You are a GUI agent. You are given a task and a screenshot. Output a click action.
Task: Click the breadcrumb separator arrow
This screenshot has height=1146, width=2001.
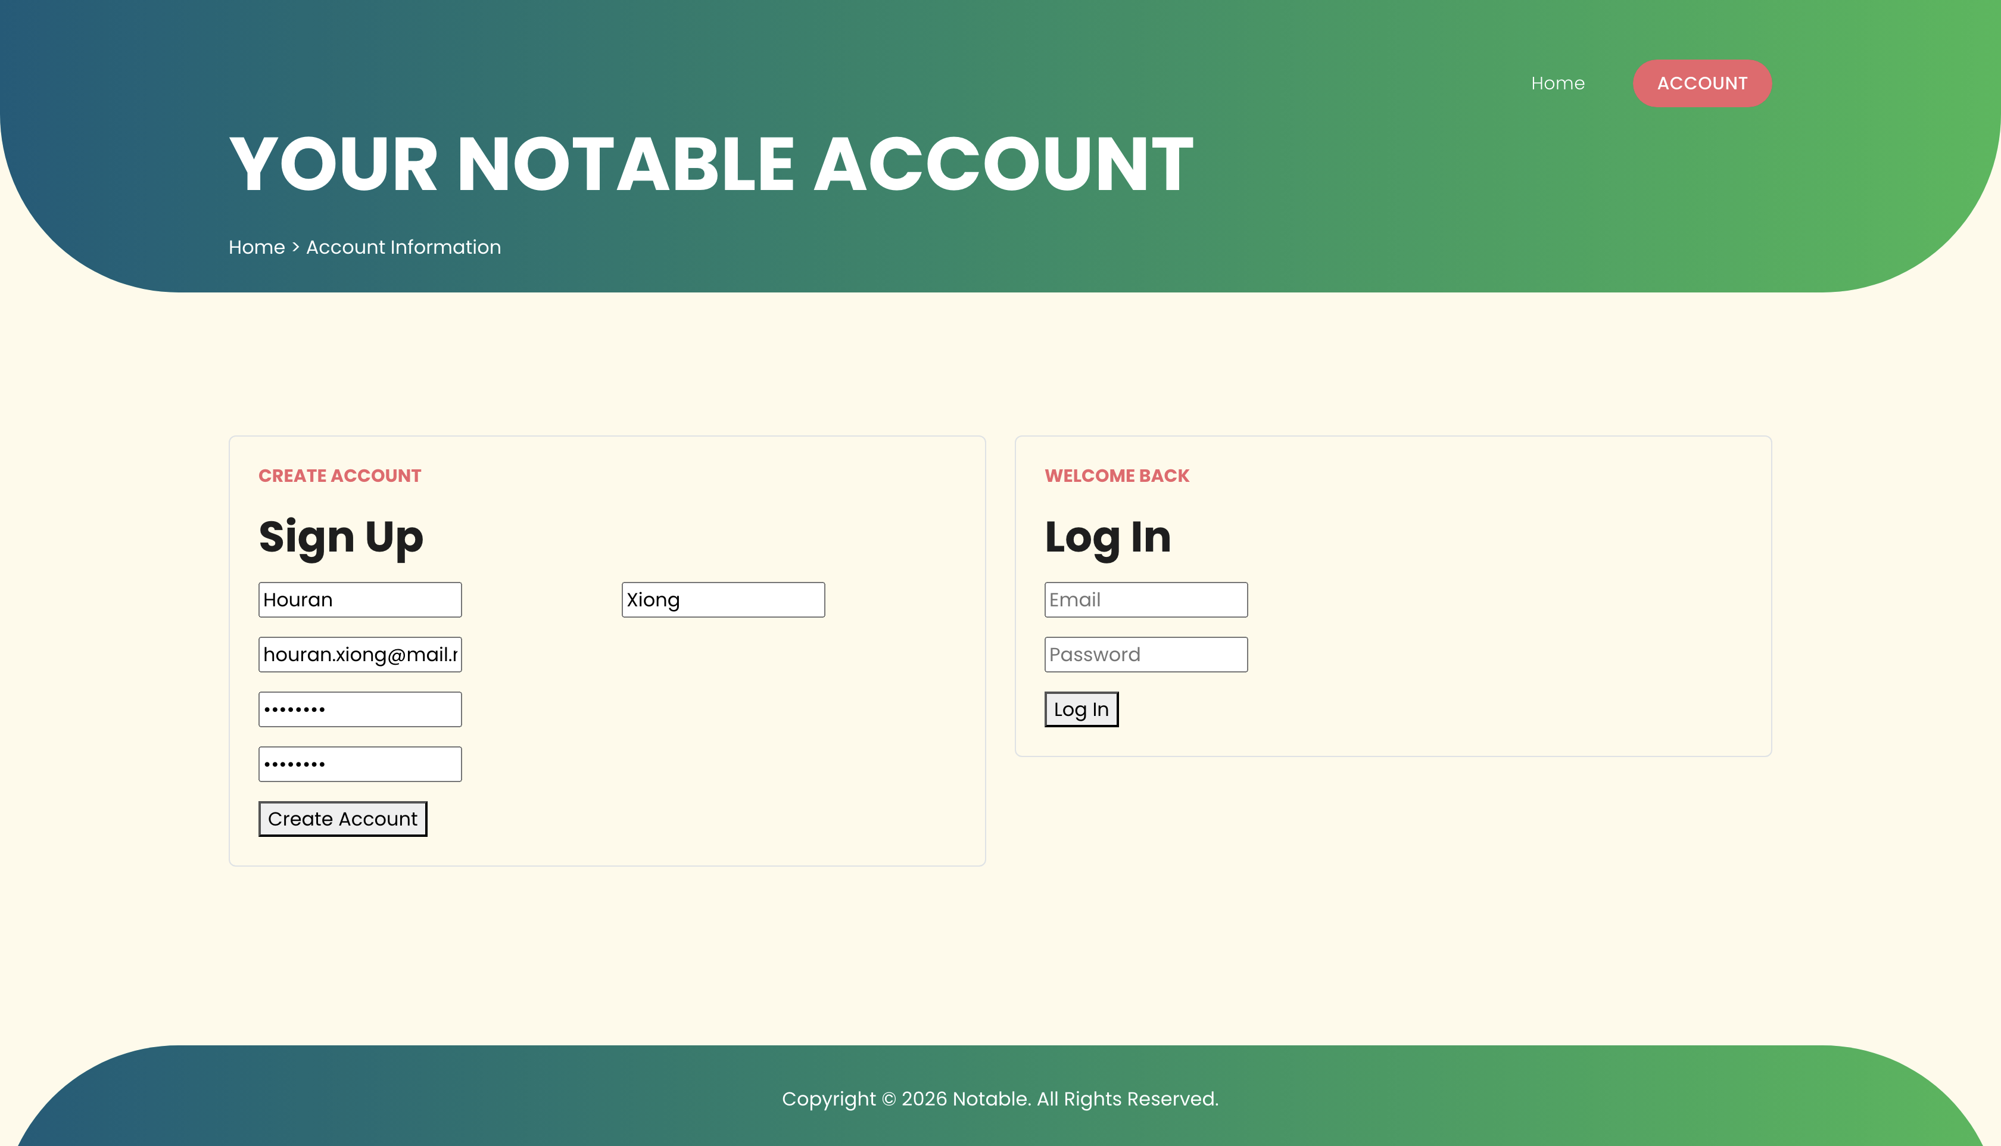click(x=296, y=247)
